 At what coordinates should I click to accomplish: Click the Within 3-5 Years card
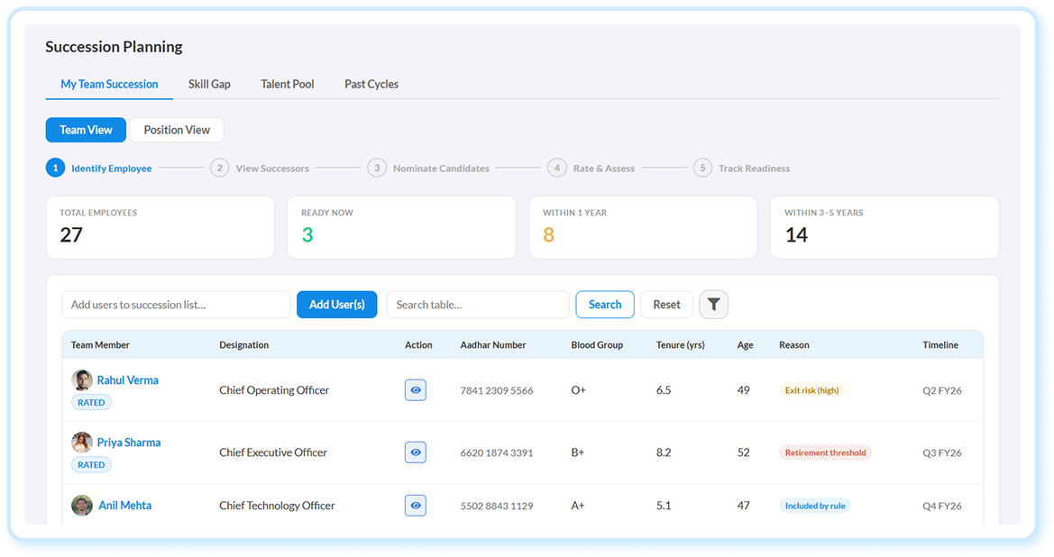pyautogui.click(x=884, y=227)
